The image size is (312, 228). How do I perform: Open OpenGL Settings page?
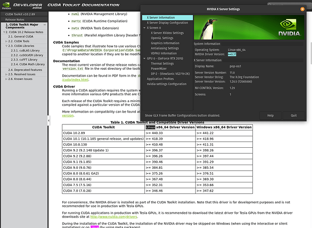(162, 38)
